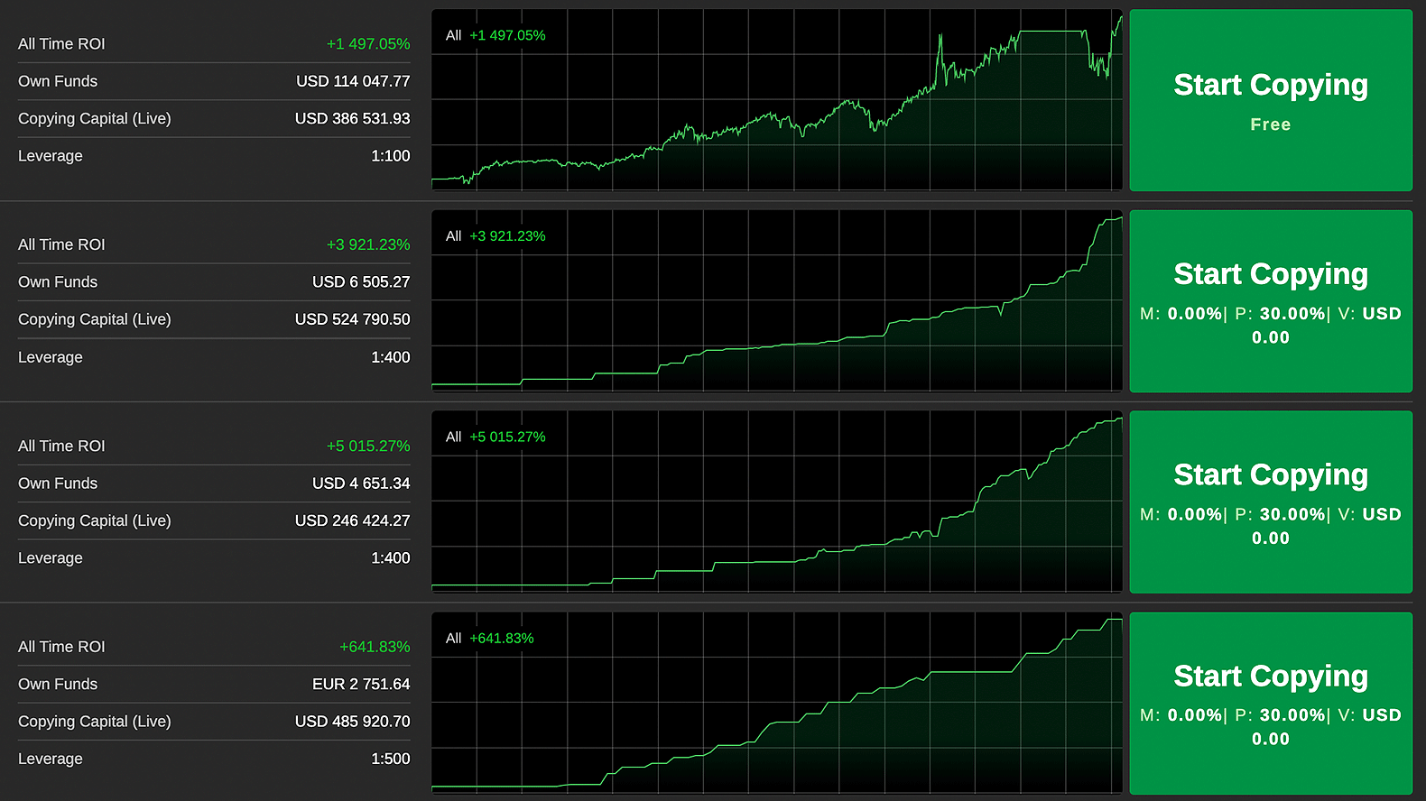The height and width of the screenshot is (801, 1426).
Task: Start copying the +5 015.27% ROI strategy
Action: (1271, 502)
